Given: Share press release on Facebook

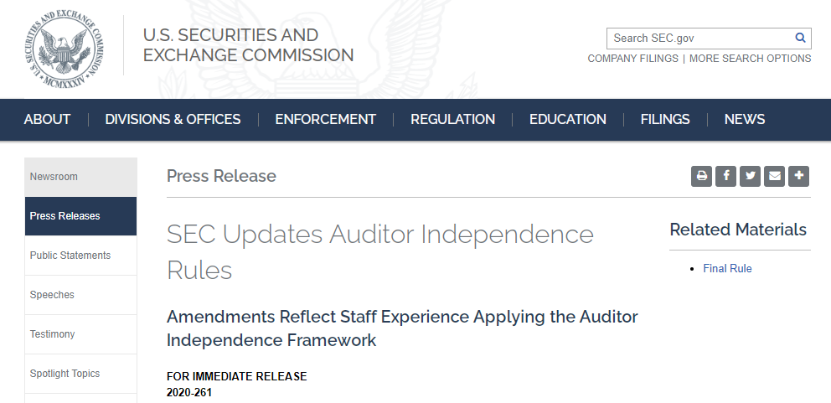Looking at the screenshot, I should [726, 176].
